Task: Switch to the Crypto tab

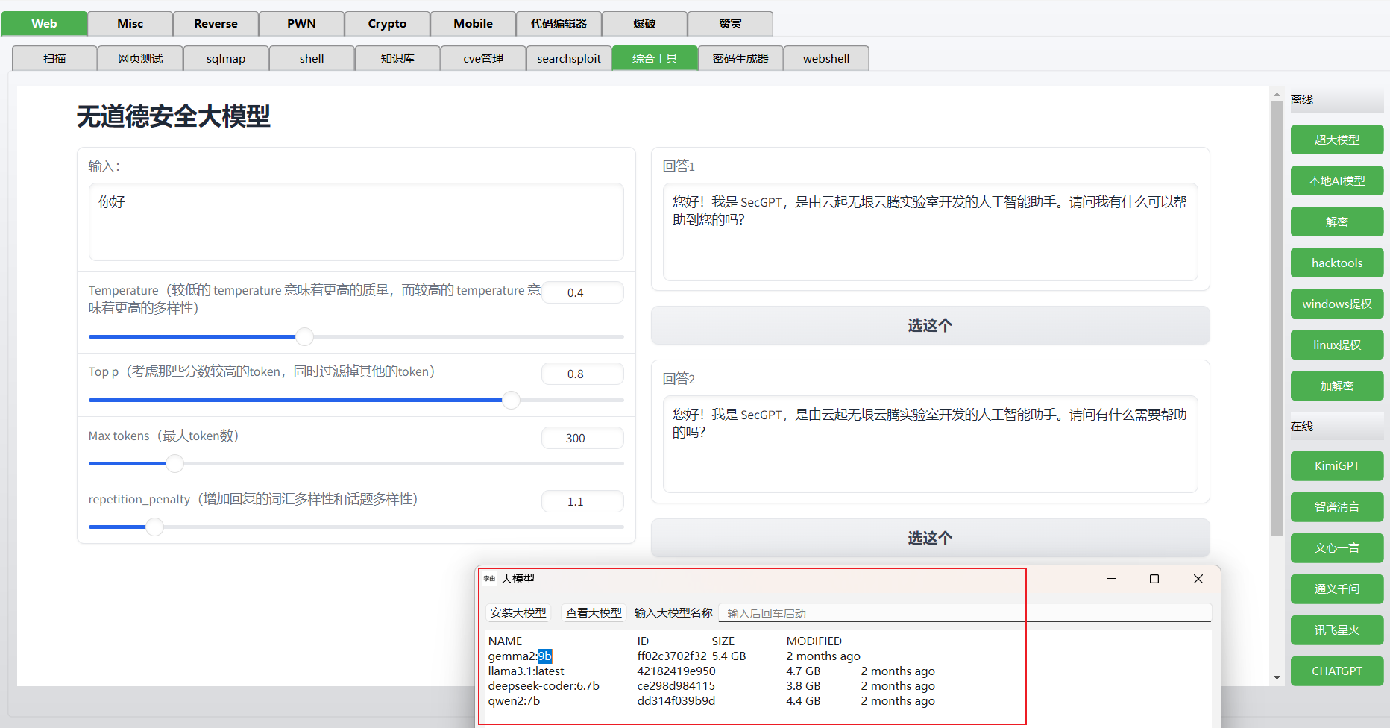Action: [386, 23]
